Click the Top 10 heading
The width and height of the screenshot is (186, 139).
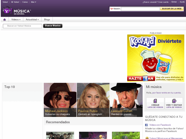pyautogui.click(x=9, y=87)
